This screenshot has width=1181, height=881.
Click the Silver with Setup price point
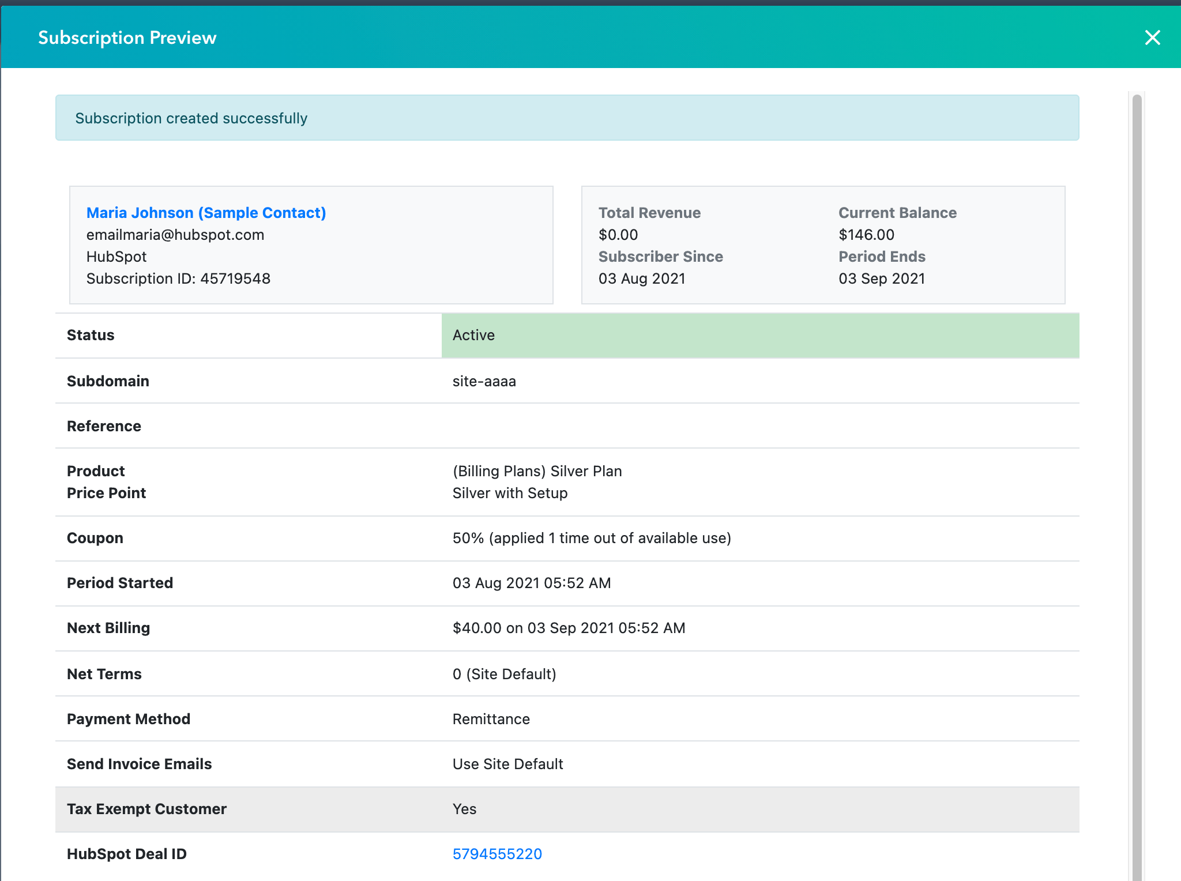[510, 494]
